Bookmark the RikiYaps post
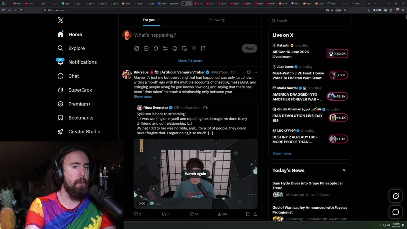The image size is (407, 229). click(x=248, y=214)
